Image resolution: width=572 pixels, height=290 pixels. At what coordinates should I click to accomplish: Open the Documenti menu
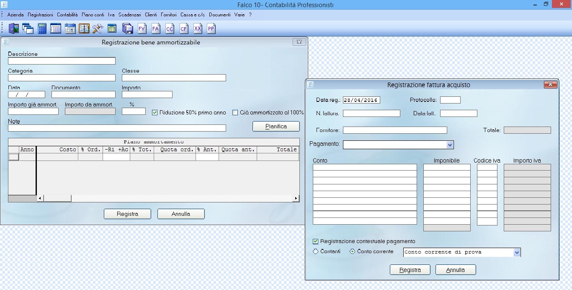[x=219, y=15]
